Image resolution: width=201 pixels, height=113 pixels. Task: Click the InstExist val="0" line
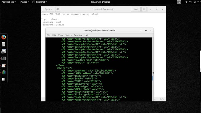pyautogui.click(x=81, y=76)
